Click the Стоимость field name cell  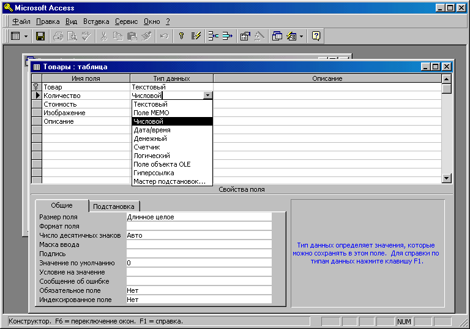86,104
